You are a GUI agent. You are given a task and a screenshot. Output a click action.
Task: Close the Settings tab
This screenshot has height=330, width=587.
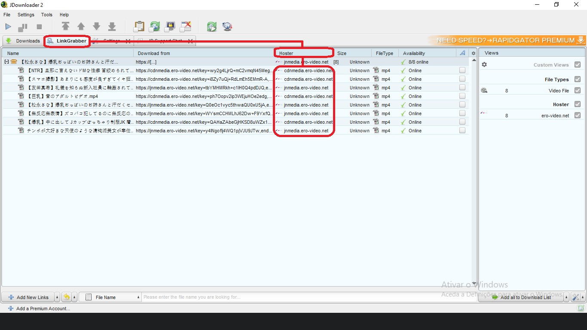pos(128,41)
